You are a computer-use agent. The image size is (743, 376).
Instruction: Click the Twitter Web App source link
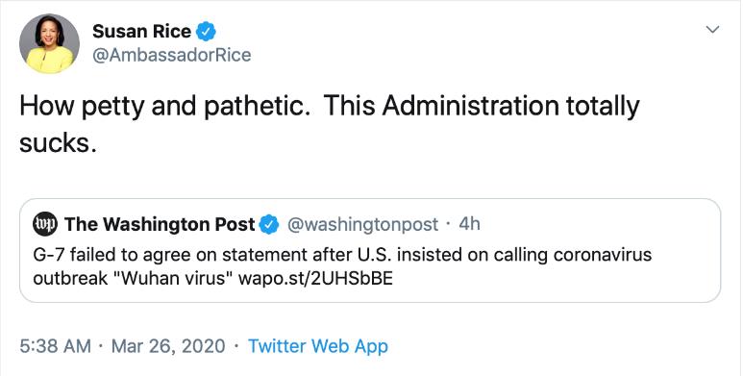[318, 346]
